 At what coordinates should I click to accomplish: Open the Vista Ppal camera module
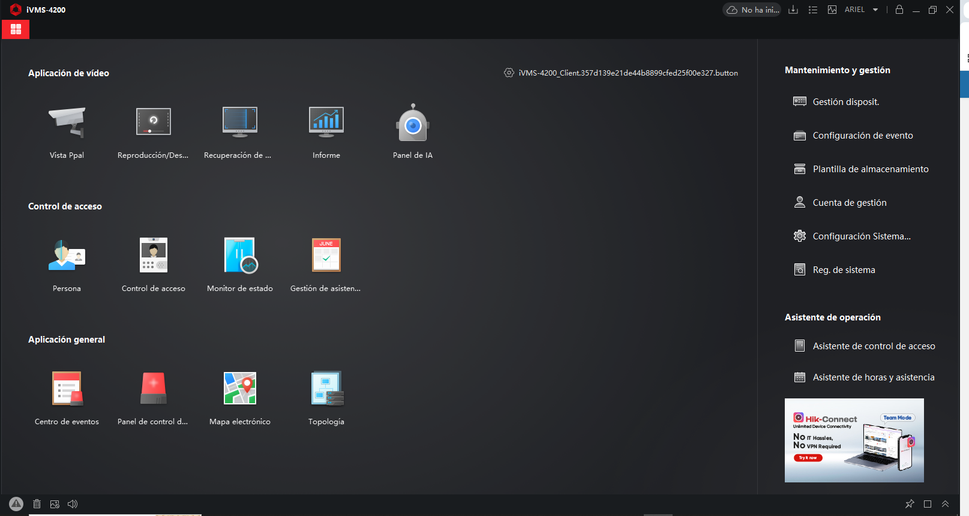(x=67, y=123)
